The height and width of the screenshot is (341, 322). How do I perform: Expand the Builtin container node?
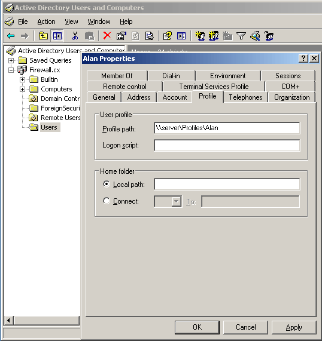point(22,79)
